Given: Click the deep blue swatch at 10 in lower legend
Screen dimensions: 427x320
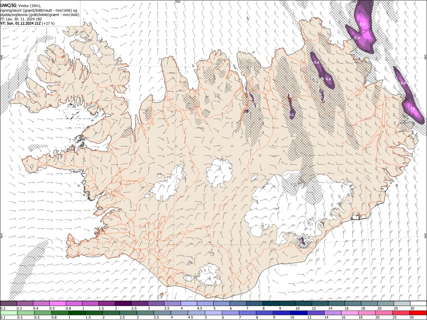Looking at the screenshot, I should (x=298, y=313).
